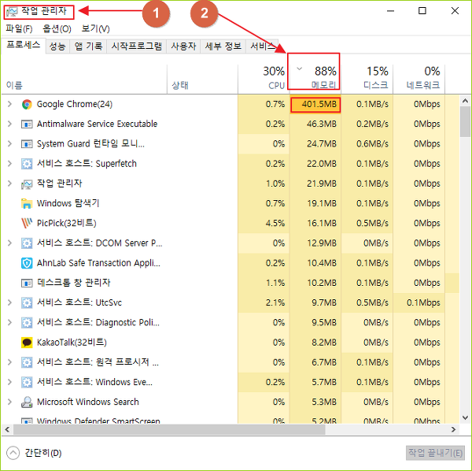
Task: Sort by the 네트워크 column header
Action: [x=419, y=78]
